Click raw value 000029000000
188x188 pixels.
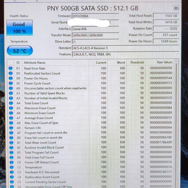161,132
